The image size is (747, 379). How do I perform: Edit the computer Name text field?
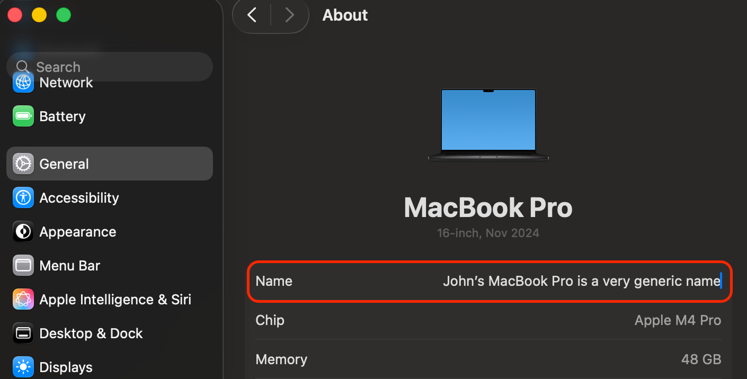tap(582, 281)
